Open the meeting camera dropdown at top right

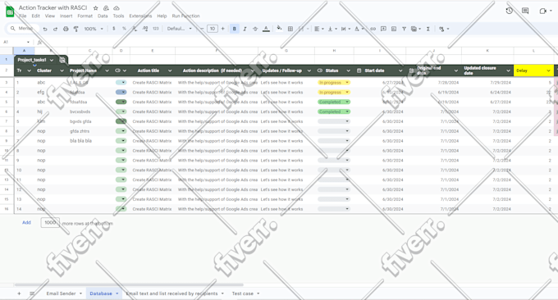(x=551, y=11)
